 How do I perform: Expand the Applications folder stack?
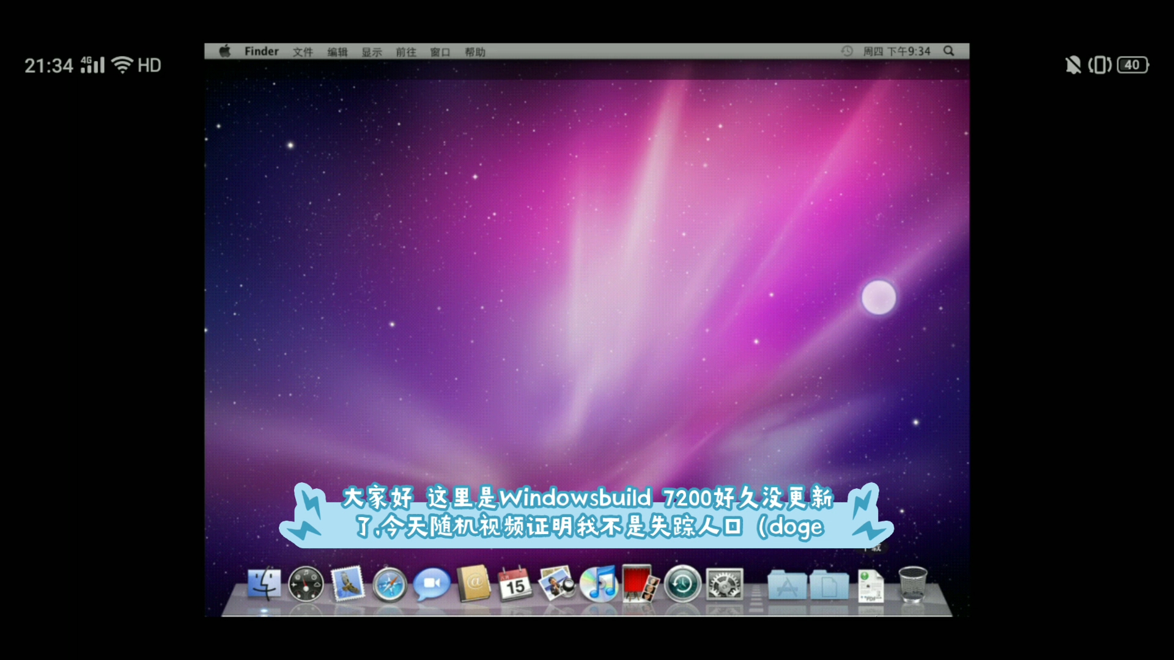click(786, 585)
